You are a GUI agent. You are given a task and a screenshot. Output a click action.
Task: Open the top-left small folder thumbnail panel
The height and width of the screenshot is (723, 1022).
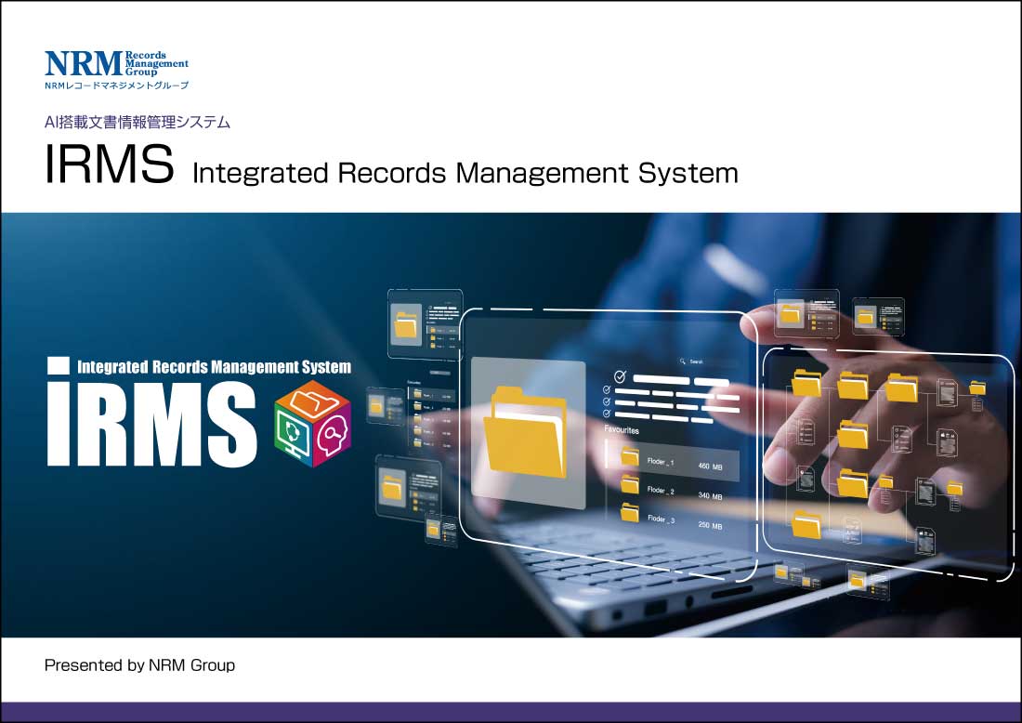pos(425,324)
